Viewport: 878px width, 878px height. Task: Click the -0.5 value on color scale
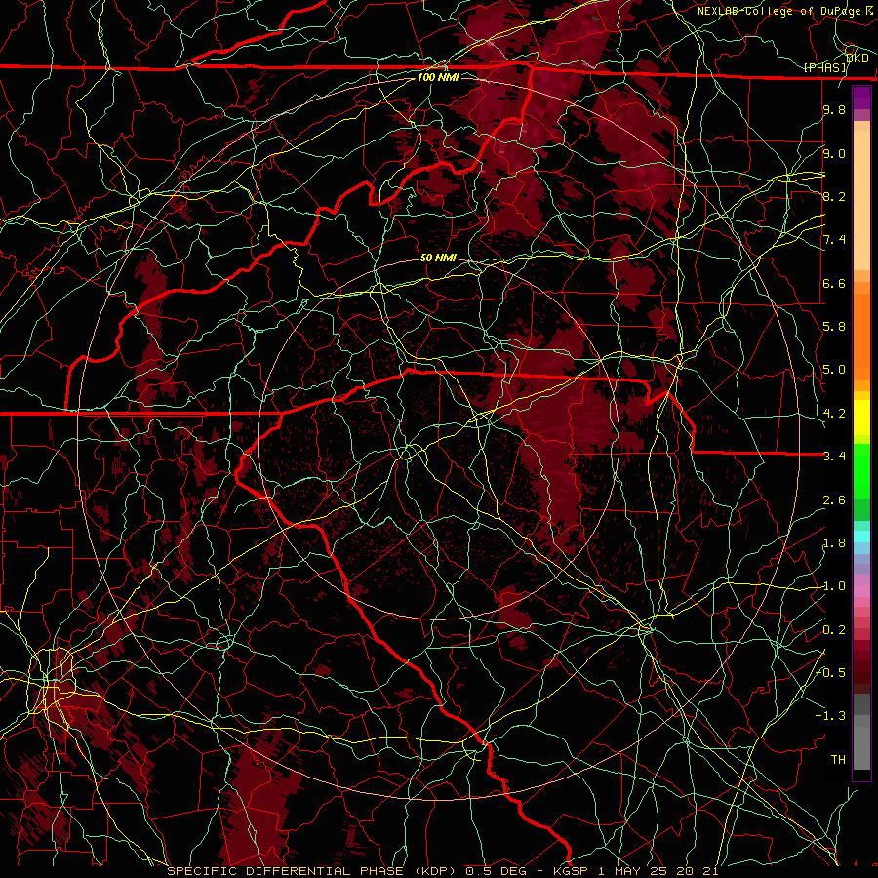(x=830, y=673)
